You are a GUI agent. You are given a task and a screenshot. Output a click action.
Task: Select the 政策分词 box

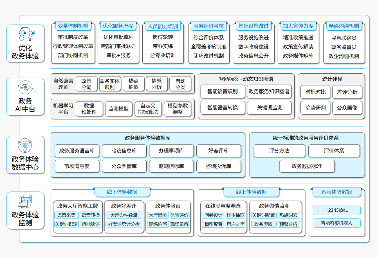point(86,84)
